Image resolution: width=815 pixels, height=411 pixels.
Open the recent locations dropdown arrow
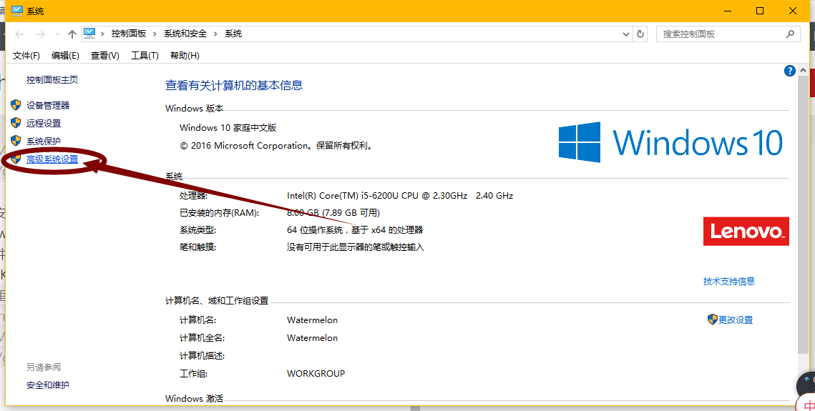[x=57, y=34]
